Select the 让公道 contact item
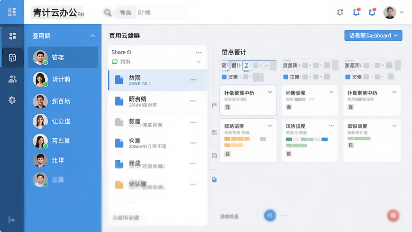Image resolution: width=412 pixels, height=232 pixels. tap(63, 121)
